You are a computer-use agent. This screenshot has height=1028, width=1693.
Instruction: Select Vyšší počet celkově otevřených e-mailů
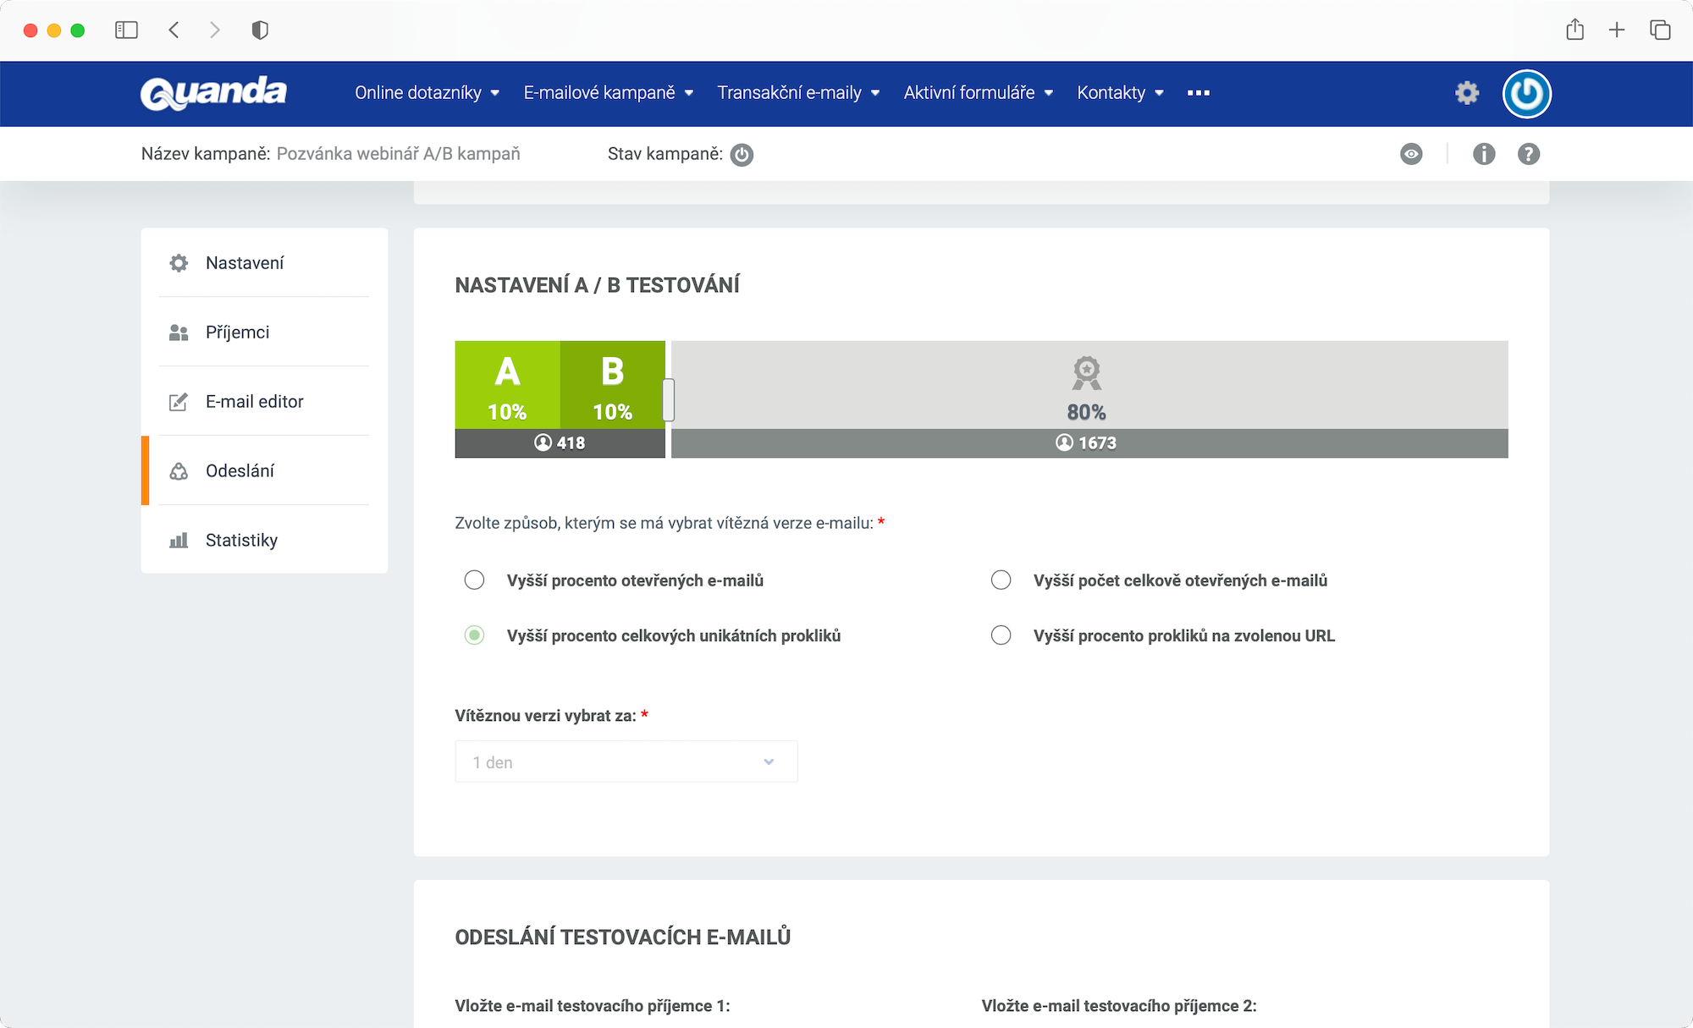[1001, 580]
